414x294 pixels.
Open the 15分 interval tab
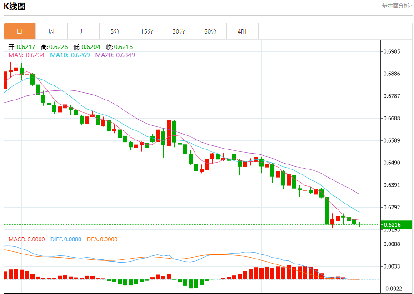point(147,31)
